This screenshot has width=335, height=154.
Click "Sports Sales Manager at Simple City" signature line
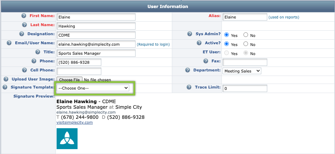click(99, 107)
